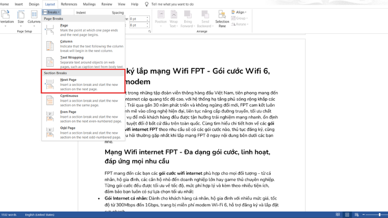Click the heading 'Mạng Wifi internet FPT'

[142, 152]
